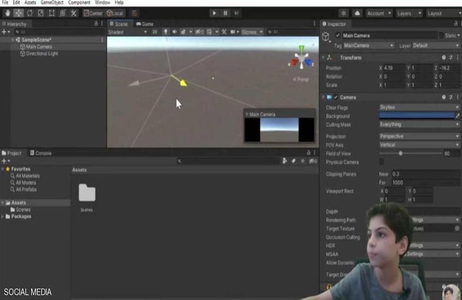The image size is (462, 300).
Task: Select the Rect tool
Action: [52, 13]
